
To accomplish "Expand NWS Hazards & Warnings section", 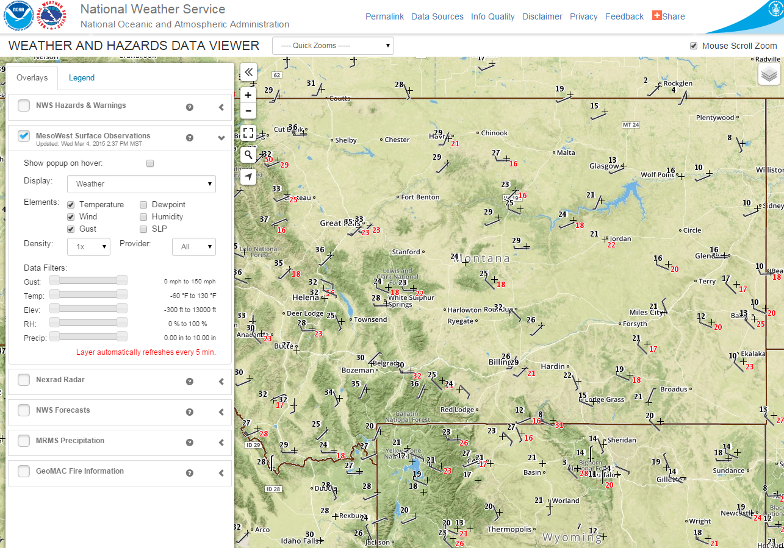I will 221,107.
